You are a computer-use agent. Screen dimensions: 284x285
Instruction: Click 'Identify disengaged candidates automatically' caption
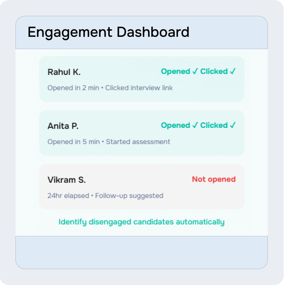click(x=141, y=222)
